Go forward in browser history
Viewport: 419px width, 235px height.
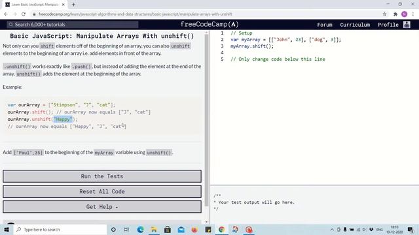click(x=14, y=14)
